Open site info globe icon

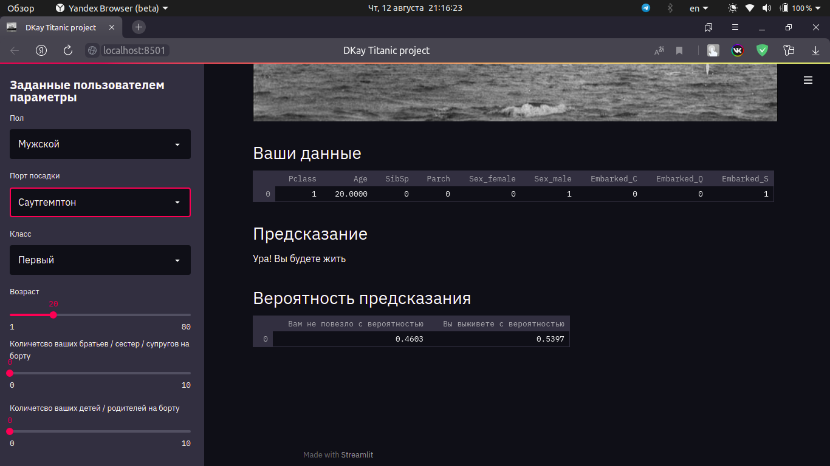coord(92,51)
